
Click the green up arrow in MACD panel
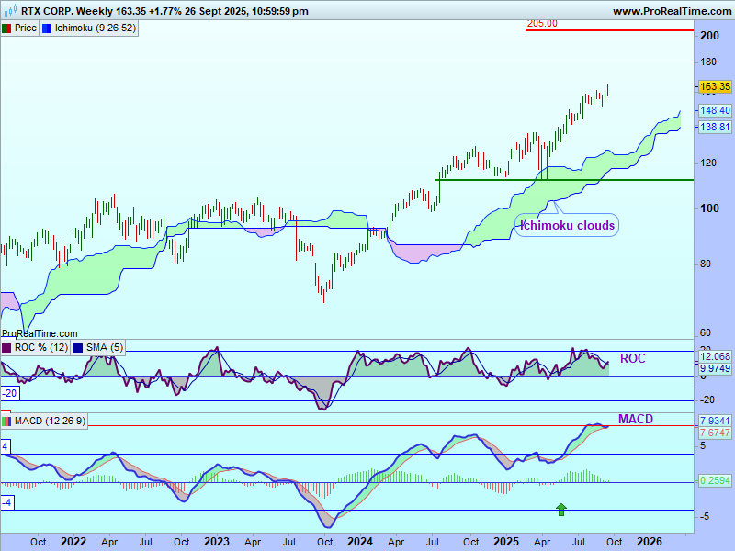561,508
